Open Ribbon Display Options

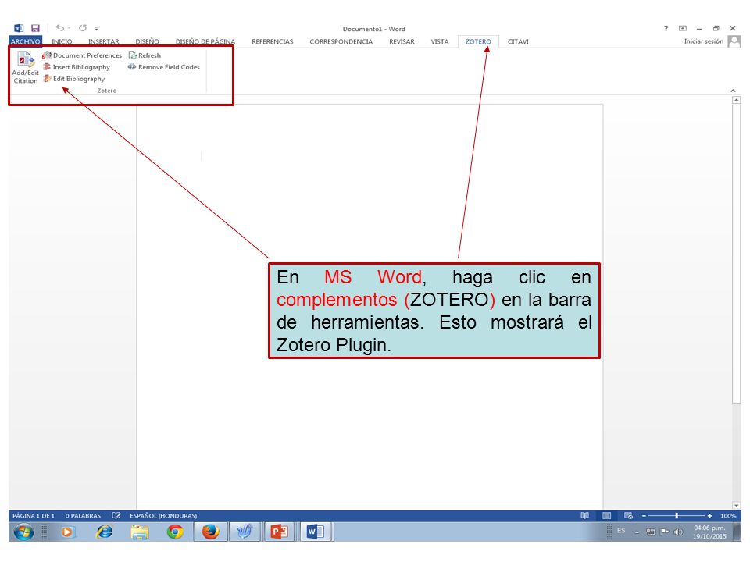[683, 28]
